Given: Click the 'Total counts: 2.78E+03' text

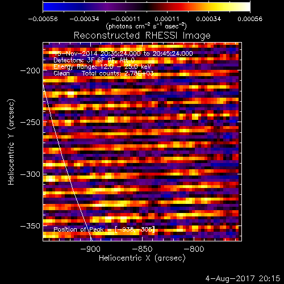Looking at the screenshot, I should [x=118, y=73].
